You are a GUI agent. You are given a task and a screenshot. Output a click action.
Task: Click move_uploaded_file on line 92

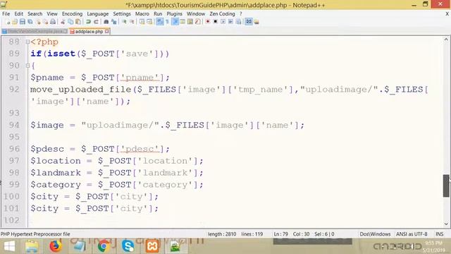click(x=81, y=90)
